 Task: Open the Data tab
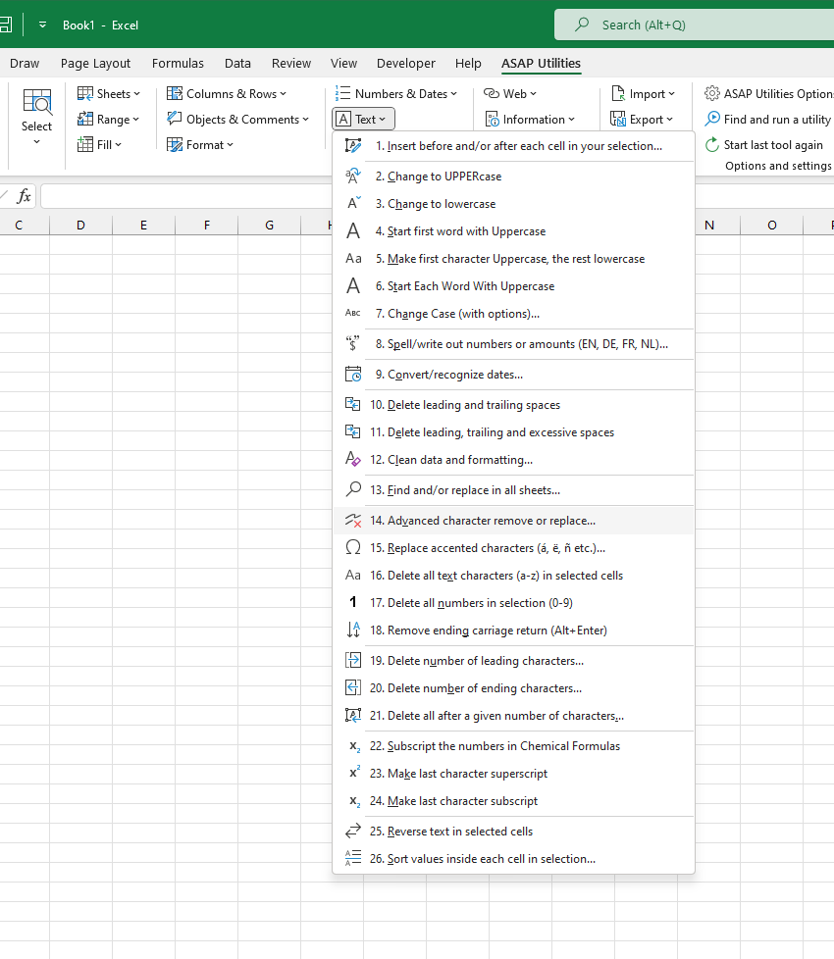pyautogui.click(x=237, y=63)
